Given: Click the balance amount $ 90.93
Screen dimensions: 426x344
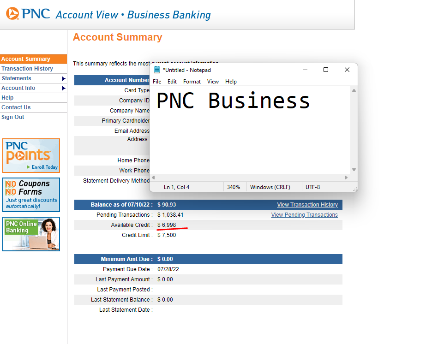Looking at the screenshot, I should (x=167, y=205).
